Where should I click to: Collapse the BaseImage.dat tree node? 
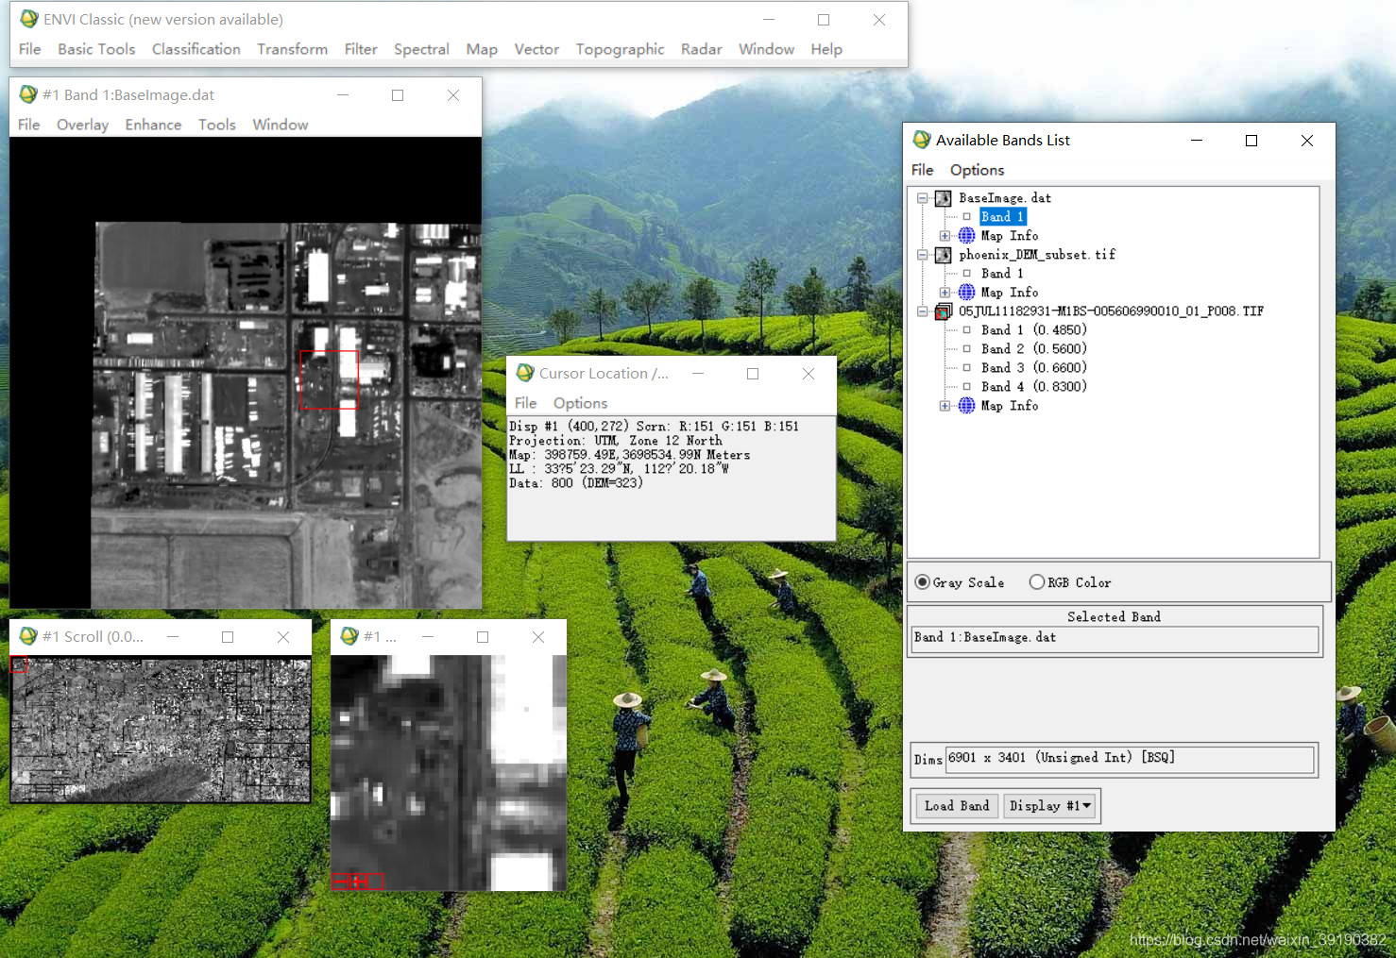click(x=923, y=198)
